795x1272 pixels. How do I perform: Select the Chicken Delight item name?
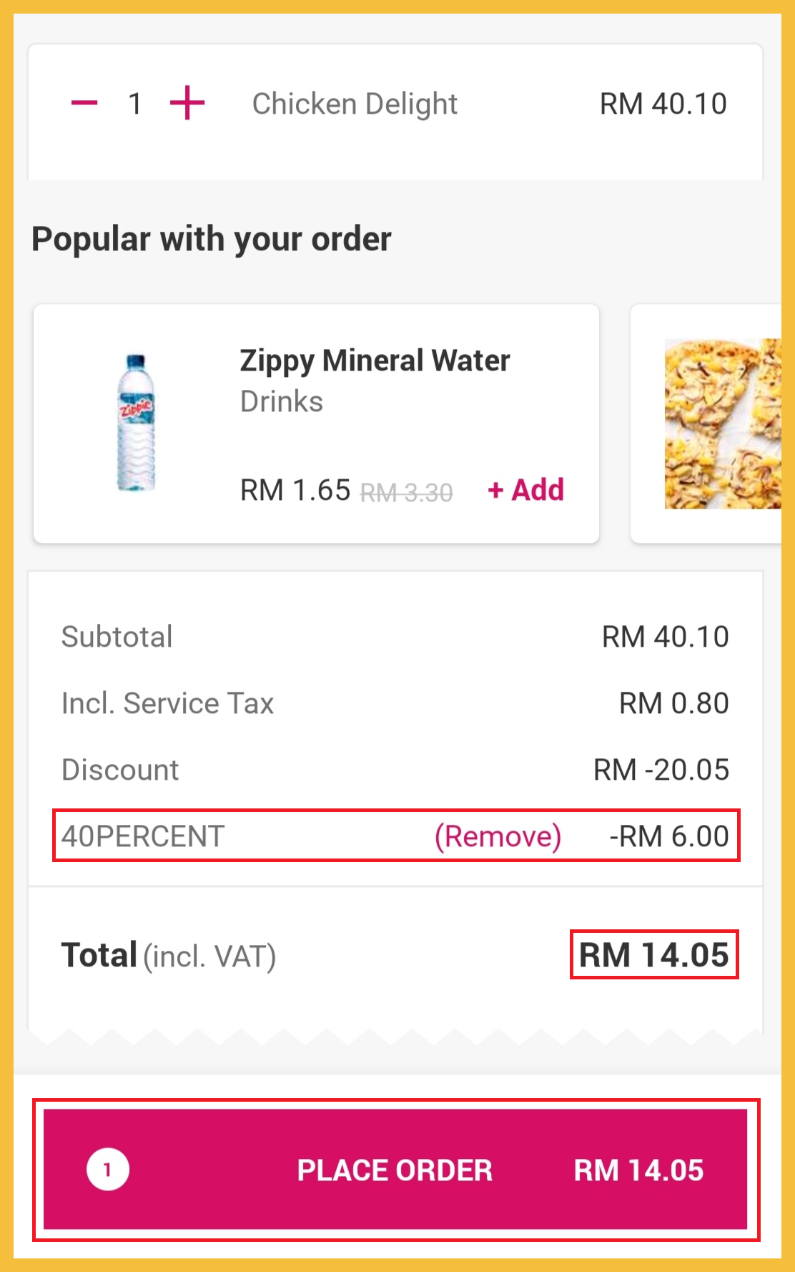click(x=355, y=104)
